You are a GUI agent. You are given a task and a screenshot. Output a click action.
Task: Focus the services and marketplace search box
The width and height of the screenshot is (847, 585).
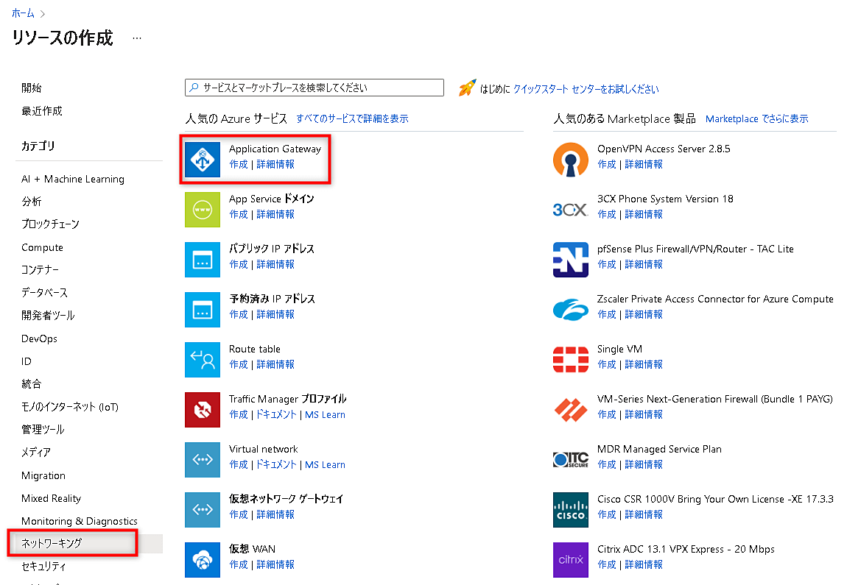tap(314, 88)
